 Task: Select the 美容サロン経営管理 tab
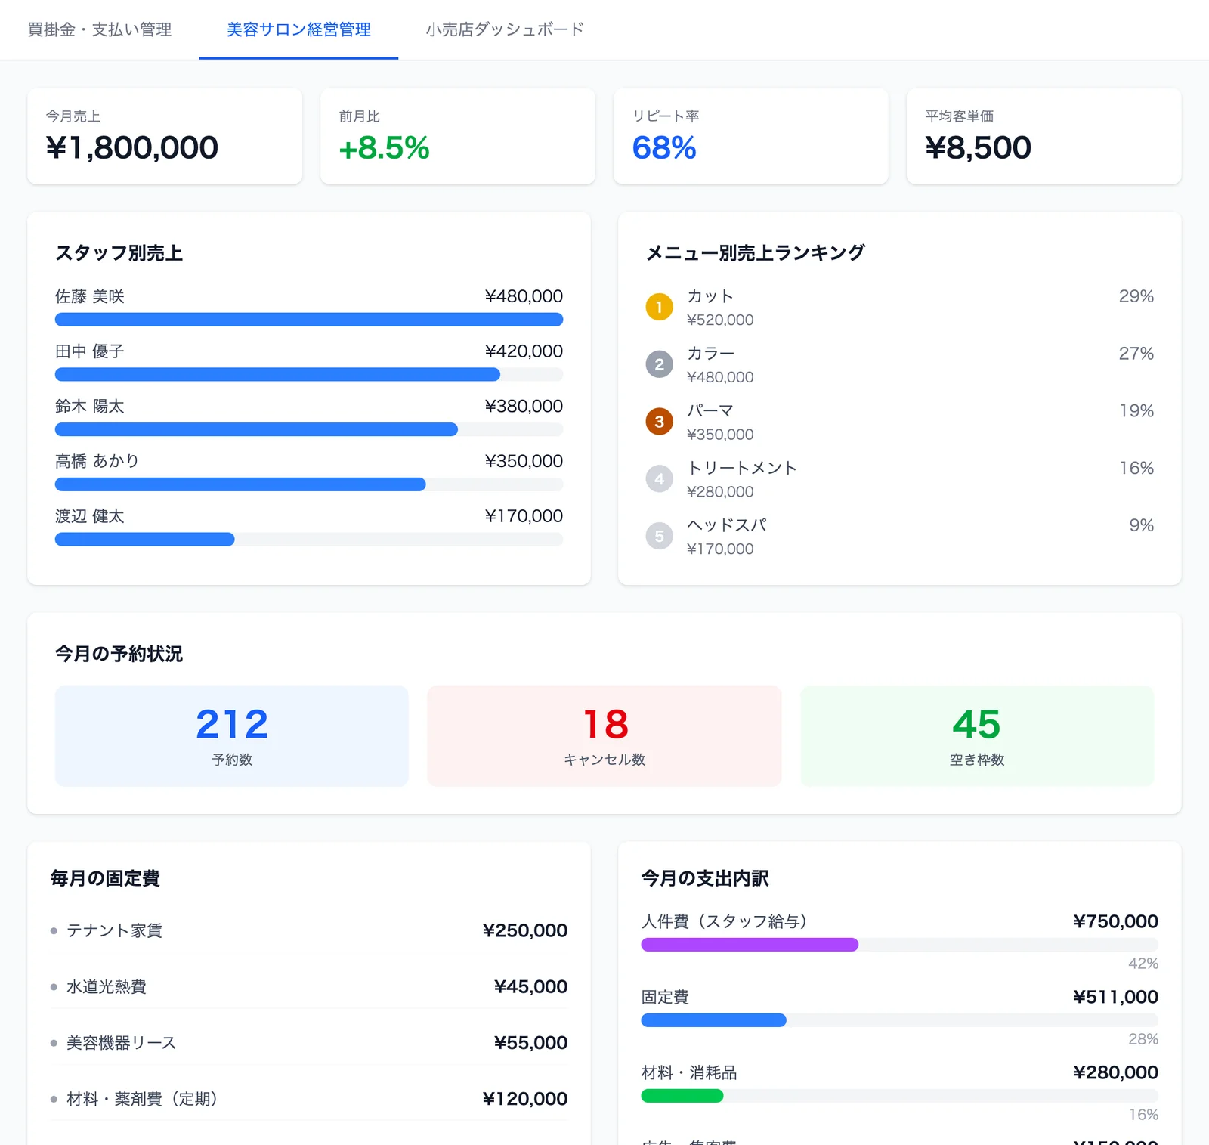coord(298,29)
